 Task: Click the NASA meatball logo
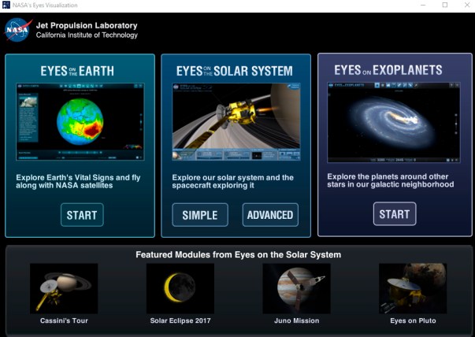tap(18, 30)
